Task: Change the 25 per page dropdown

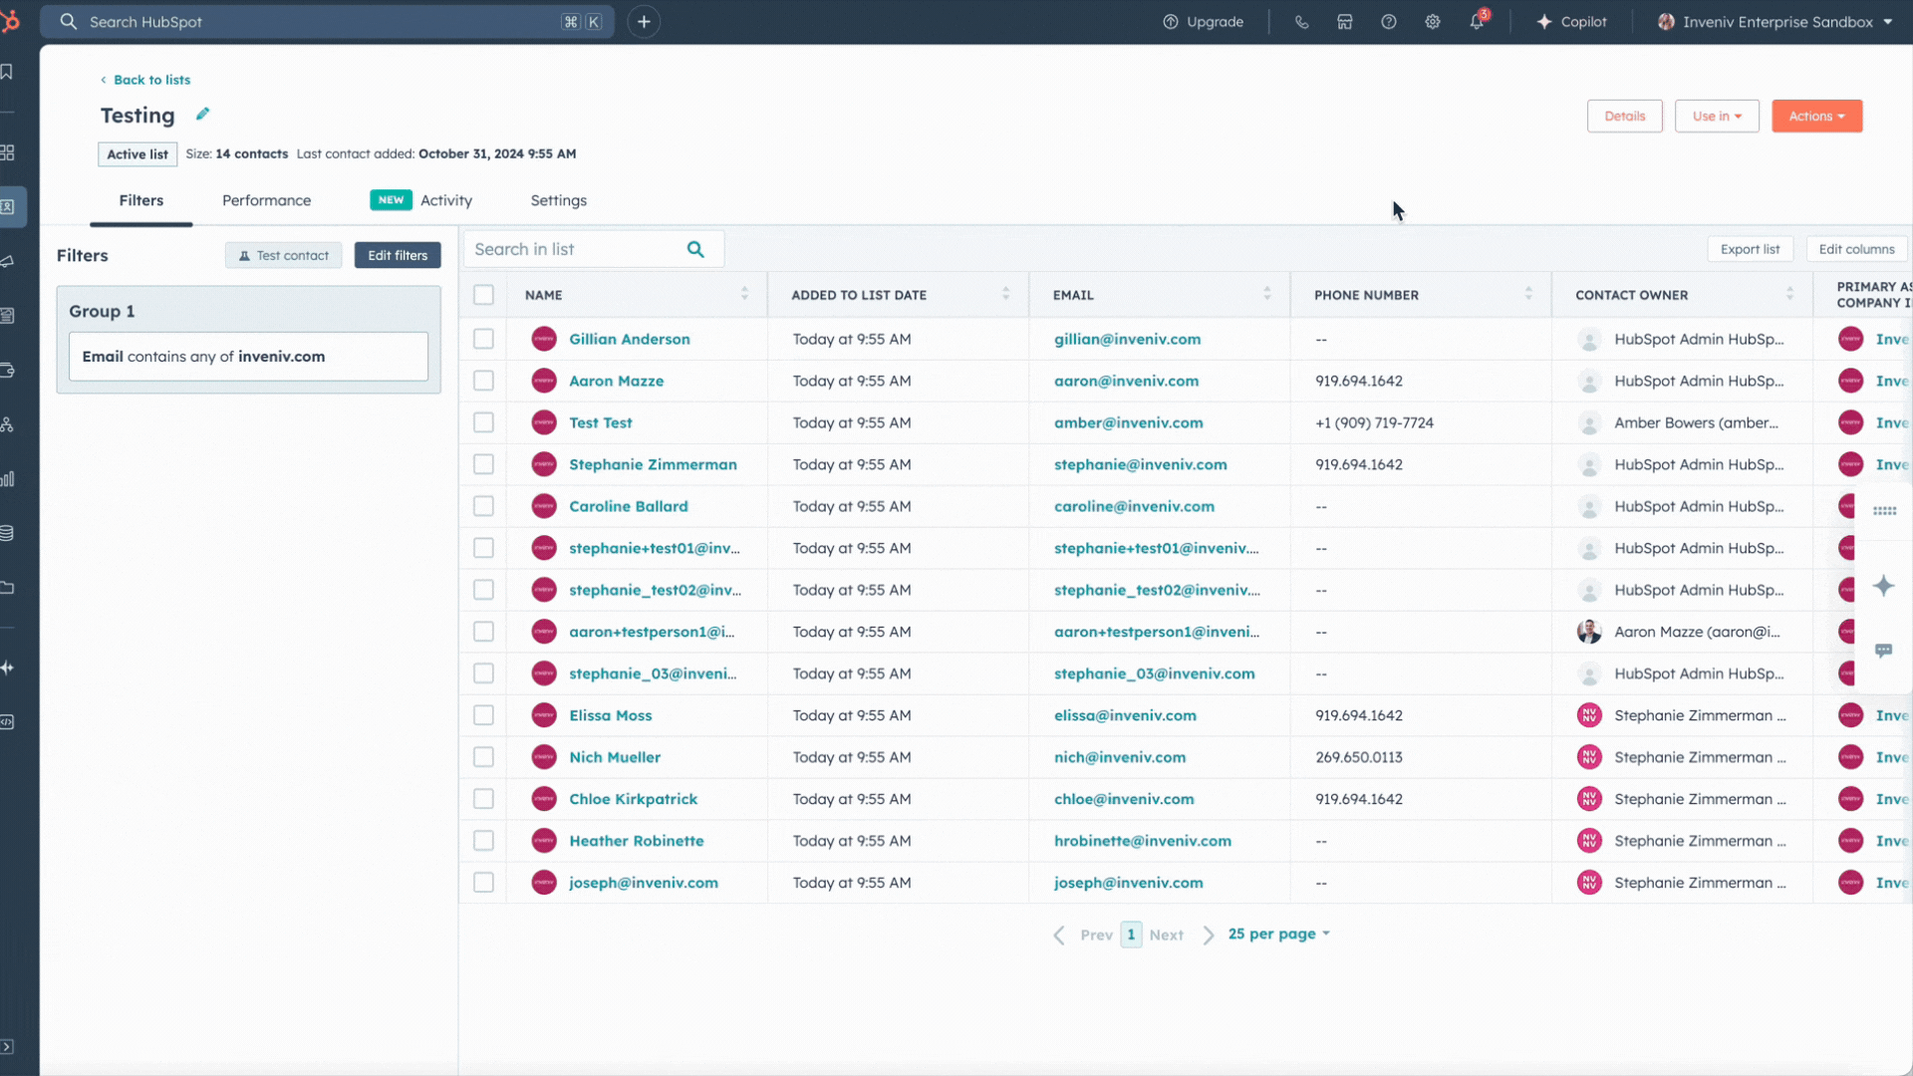Action: click(1278, 935)
